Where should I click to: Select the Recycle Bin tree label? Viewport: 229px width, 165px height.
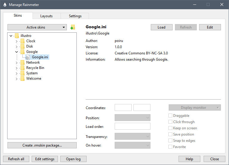point(35,68)
